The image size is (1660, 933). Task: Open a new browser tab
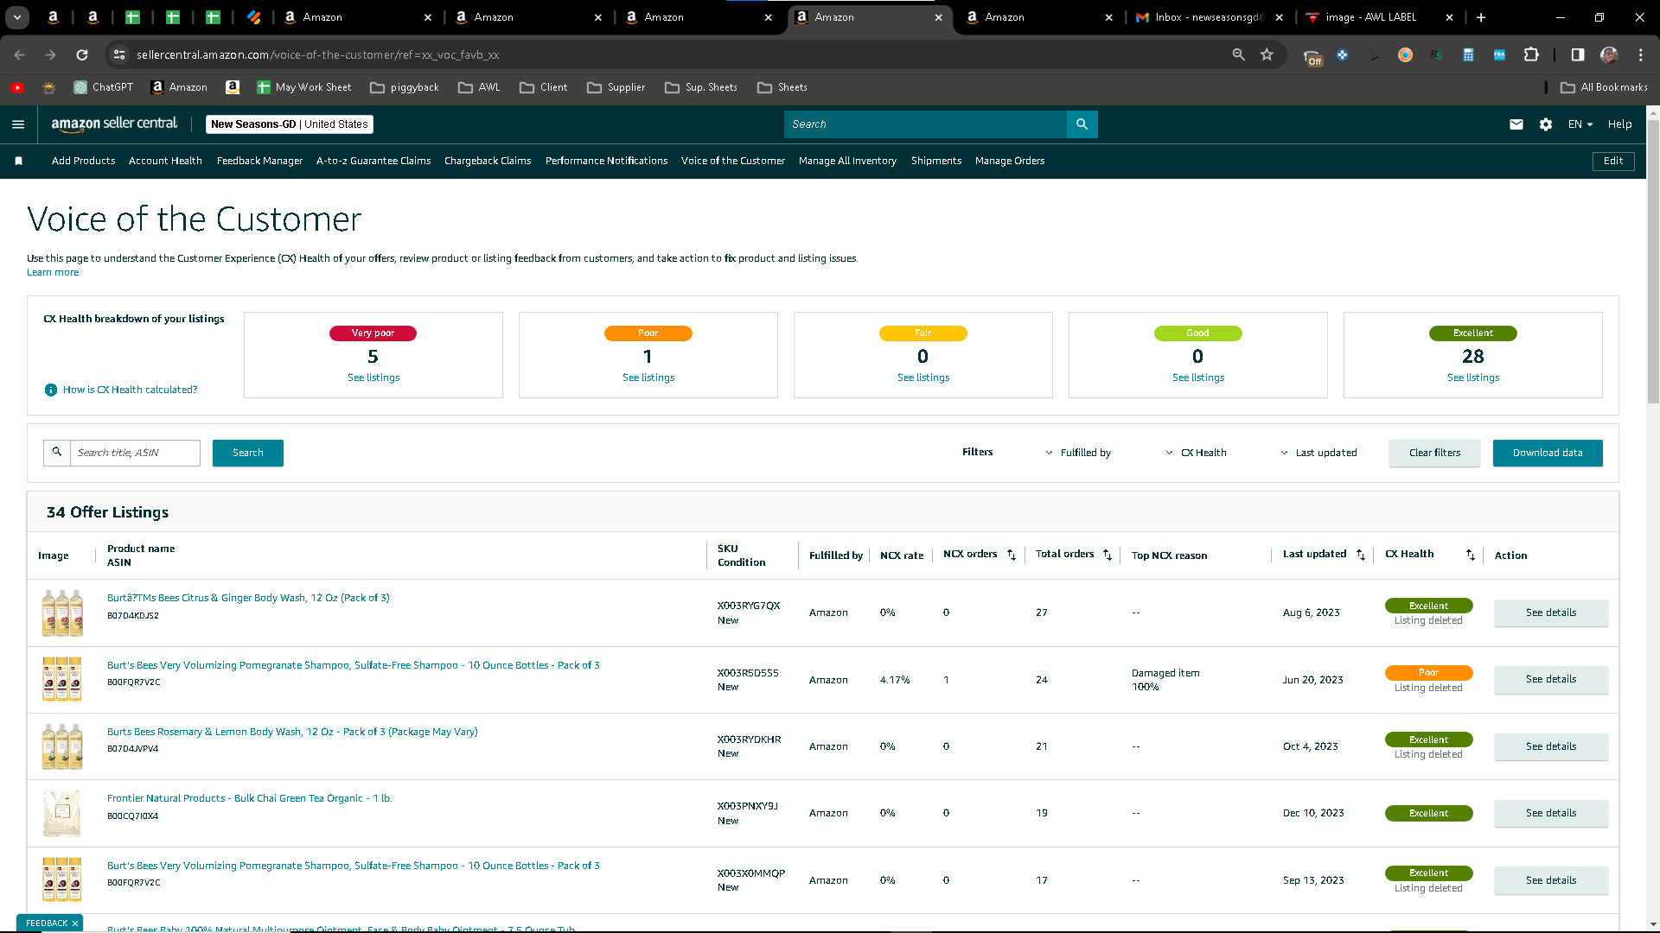[x=1481, y=17]
